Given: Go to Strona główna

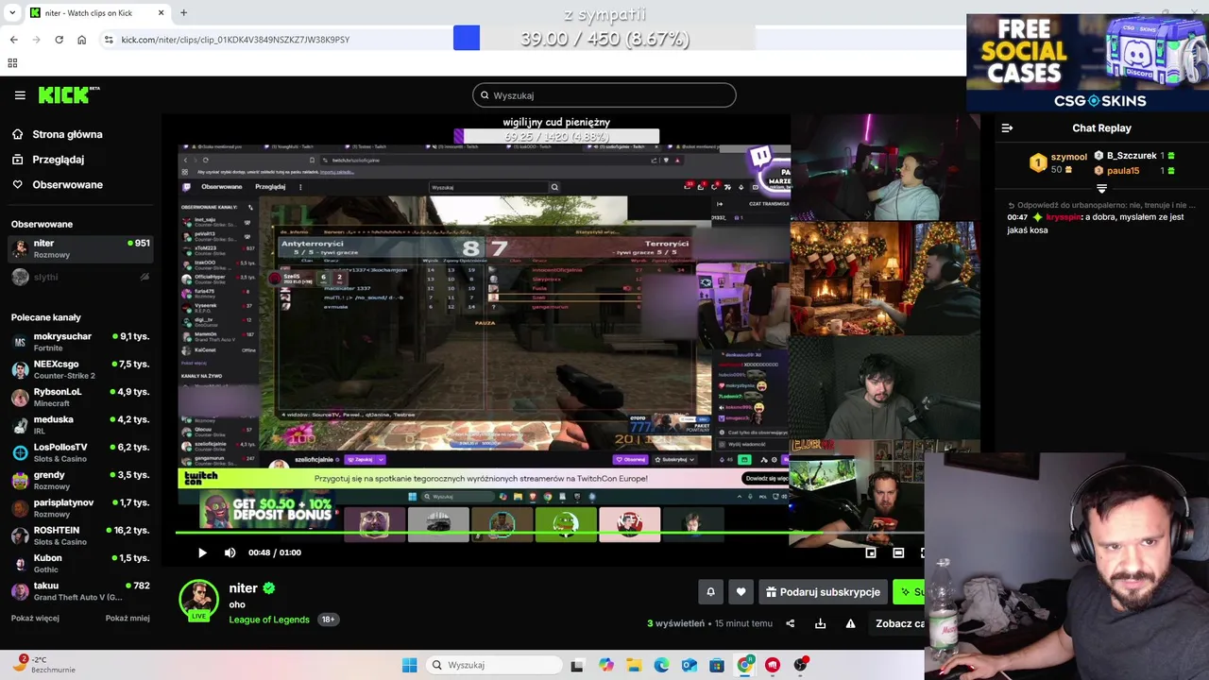Looking at the screenshot, I should tap(57, 134).
